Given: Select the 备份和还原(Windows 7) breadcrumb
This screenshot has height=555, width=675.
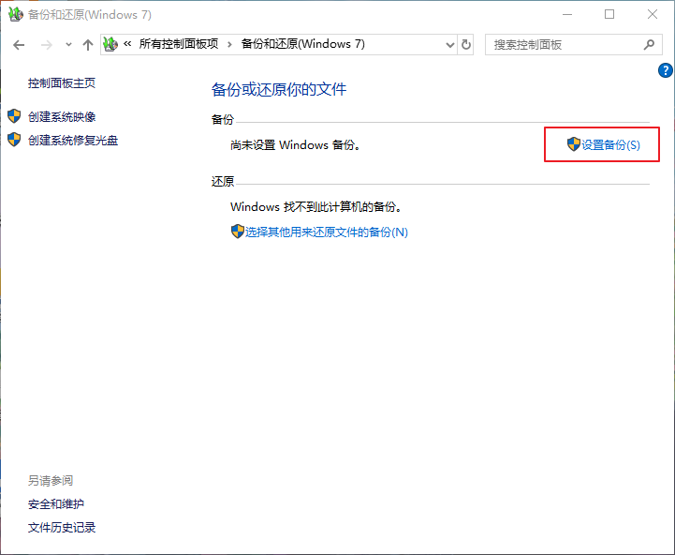Looking at the screenshot, I should (302, 44).
